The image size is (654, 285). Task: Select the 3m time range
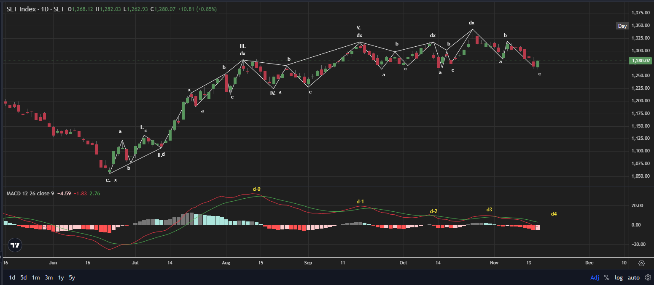coord(48,277)
